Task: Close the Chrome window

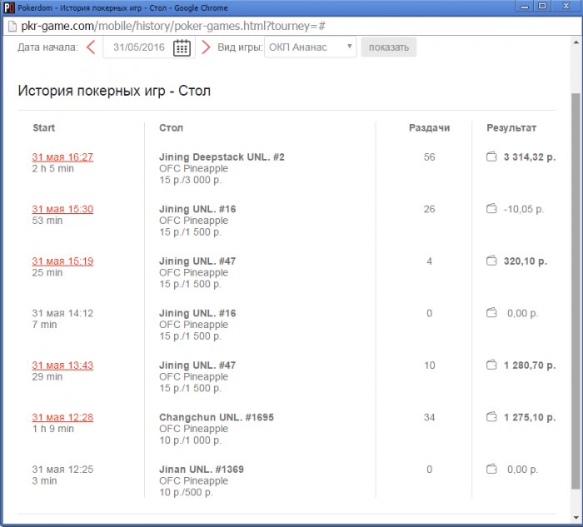Action: point(566,7)
